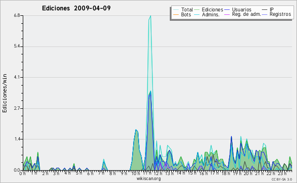
Task: Click the 1.4 y-axis value
Action: [17, 139]
